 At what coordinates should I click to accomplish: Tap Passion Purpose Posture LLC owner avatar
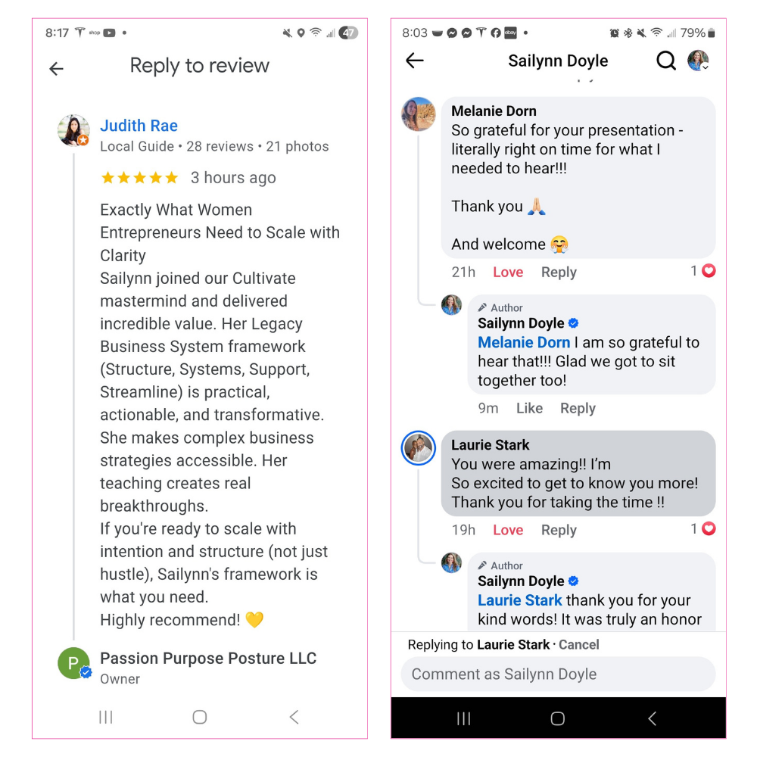pyautogui.click(x=73, y=663)
